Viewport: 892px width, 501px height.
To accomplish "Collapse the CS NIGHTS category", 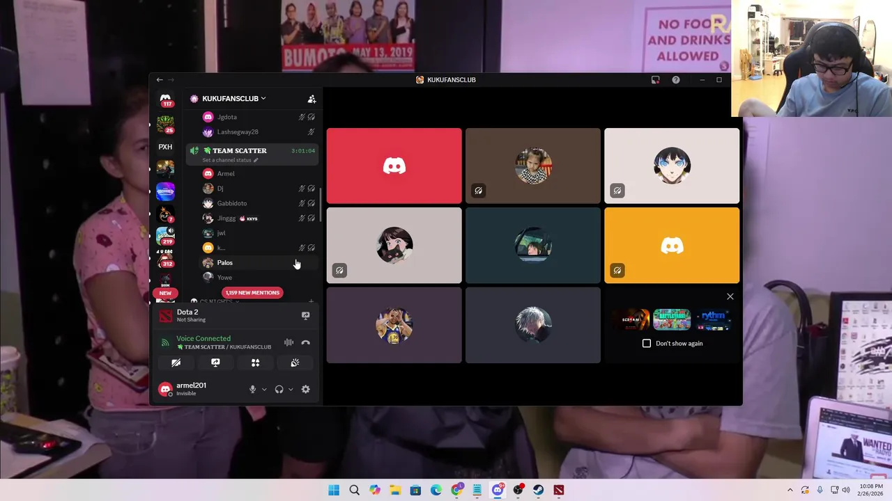I will pyautogui.click(x=215, y=301).
